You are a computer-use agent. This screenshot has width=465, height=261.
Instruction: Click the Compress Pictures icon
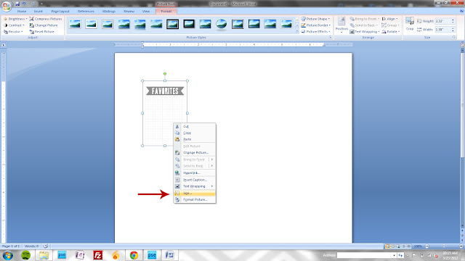tap(32, 19)
